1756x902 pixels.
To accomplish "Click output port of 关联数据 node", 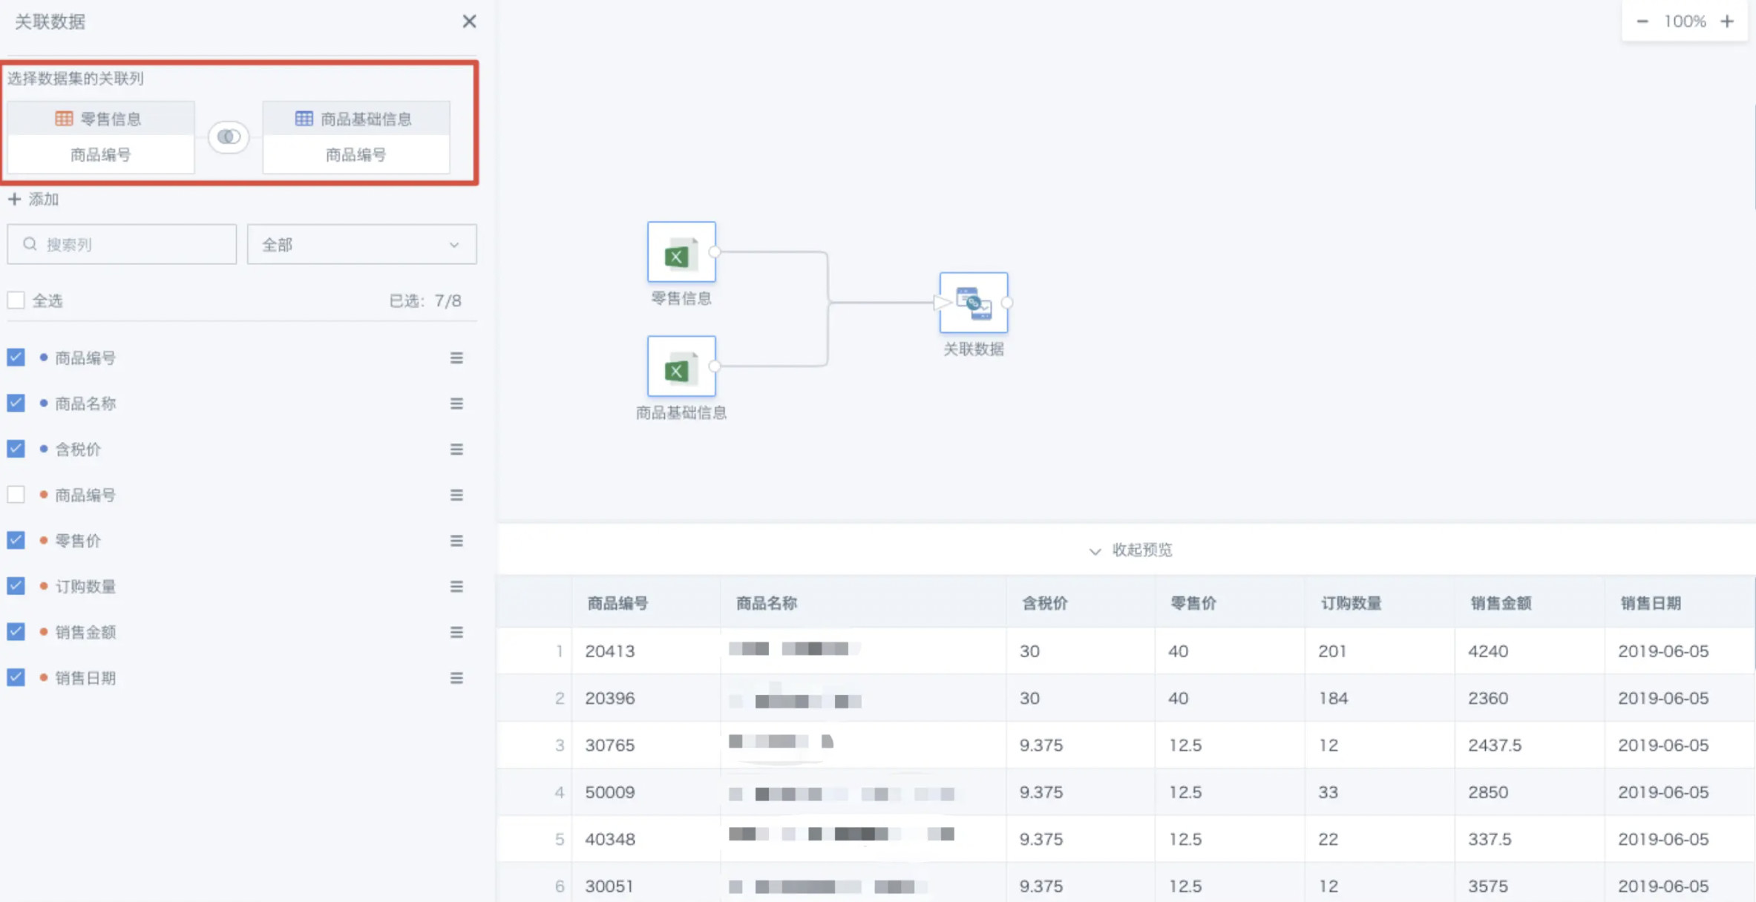I will (1007, 303).
